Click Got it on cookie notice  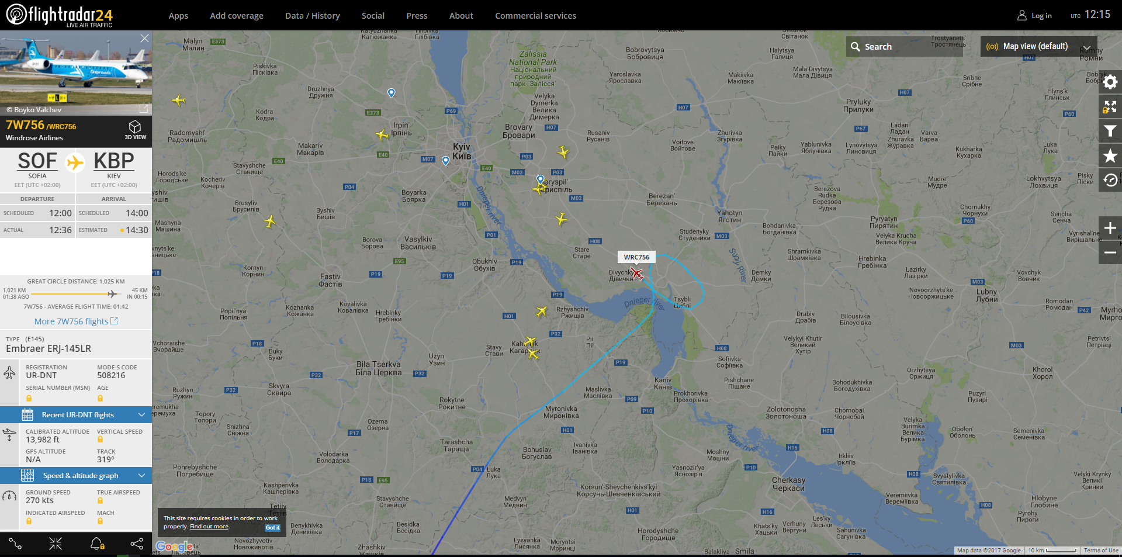(x=273, y=527)
